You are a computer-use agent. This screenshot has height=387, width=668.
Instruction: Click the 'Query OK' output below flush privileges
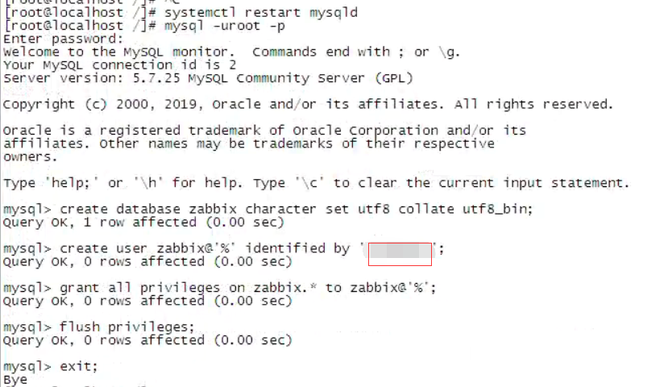pos(147,339)
